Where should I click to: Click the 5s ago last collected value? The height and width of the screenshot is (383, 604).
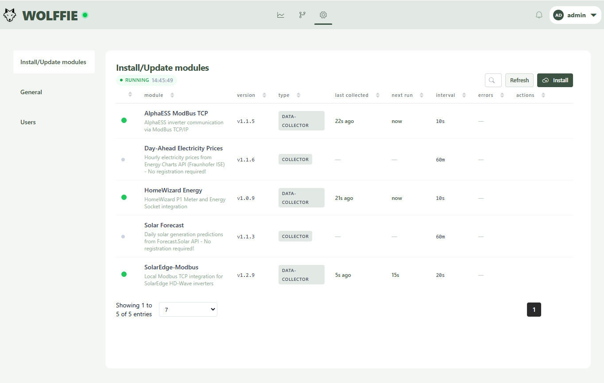[x=343, y=275]
